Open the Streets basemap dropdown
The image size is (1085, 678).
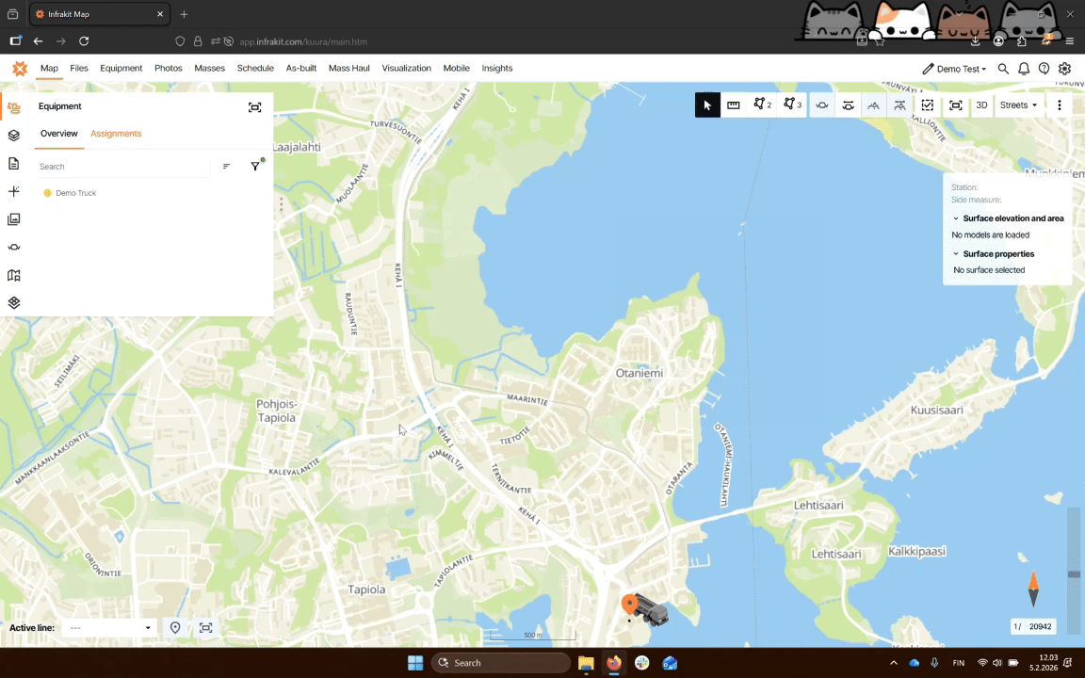click(1018, 105)
